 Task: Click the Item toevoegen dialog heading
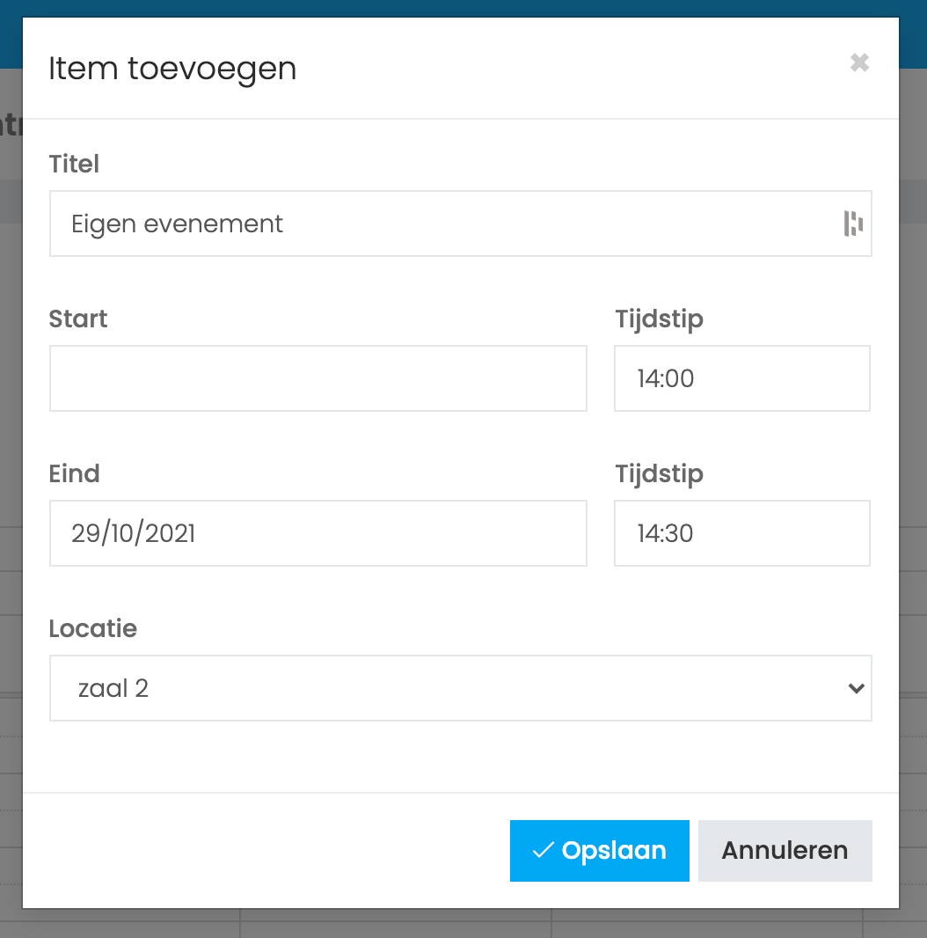coord(172,69)
